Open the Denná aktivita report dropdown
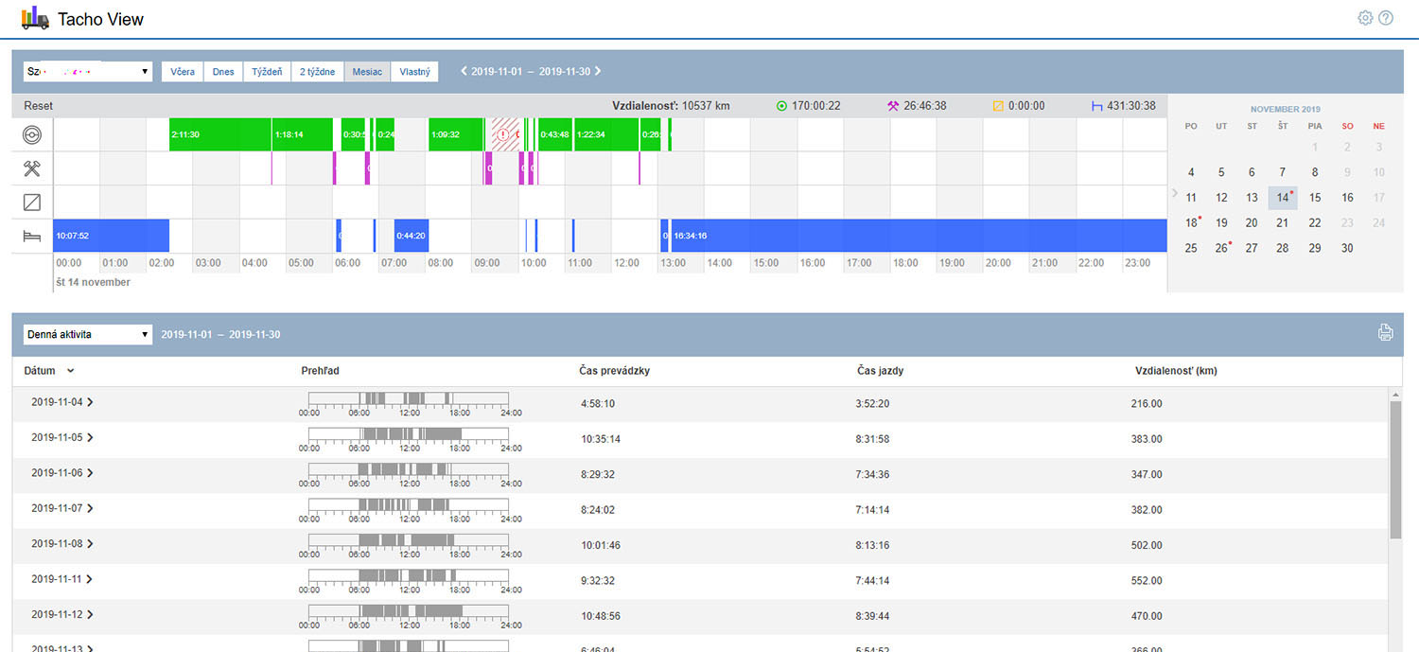Viewport: 1419px width, 652px height. (88, 334)
